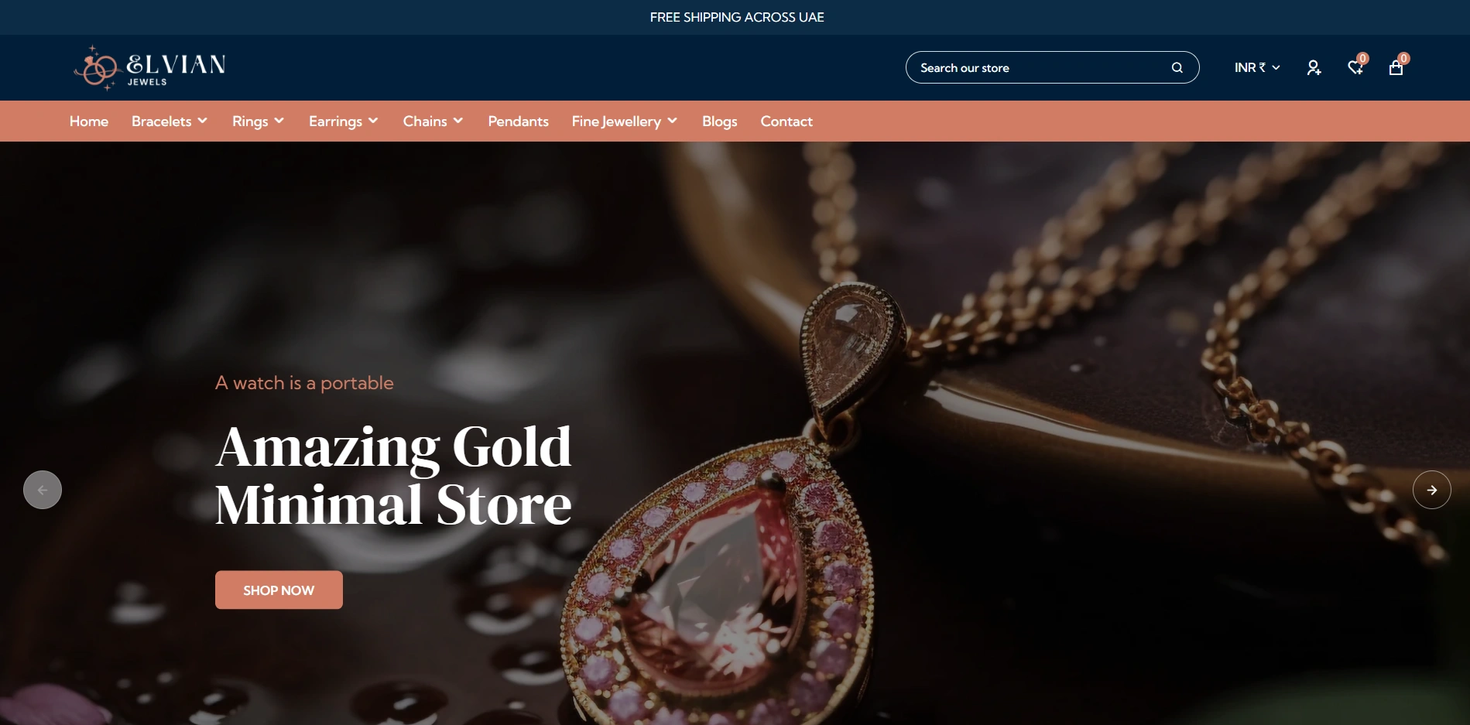1470x725 pixels.
Task: Expand the Fine Jewellery menu
Action: point(625,121)
